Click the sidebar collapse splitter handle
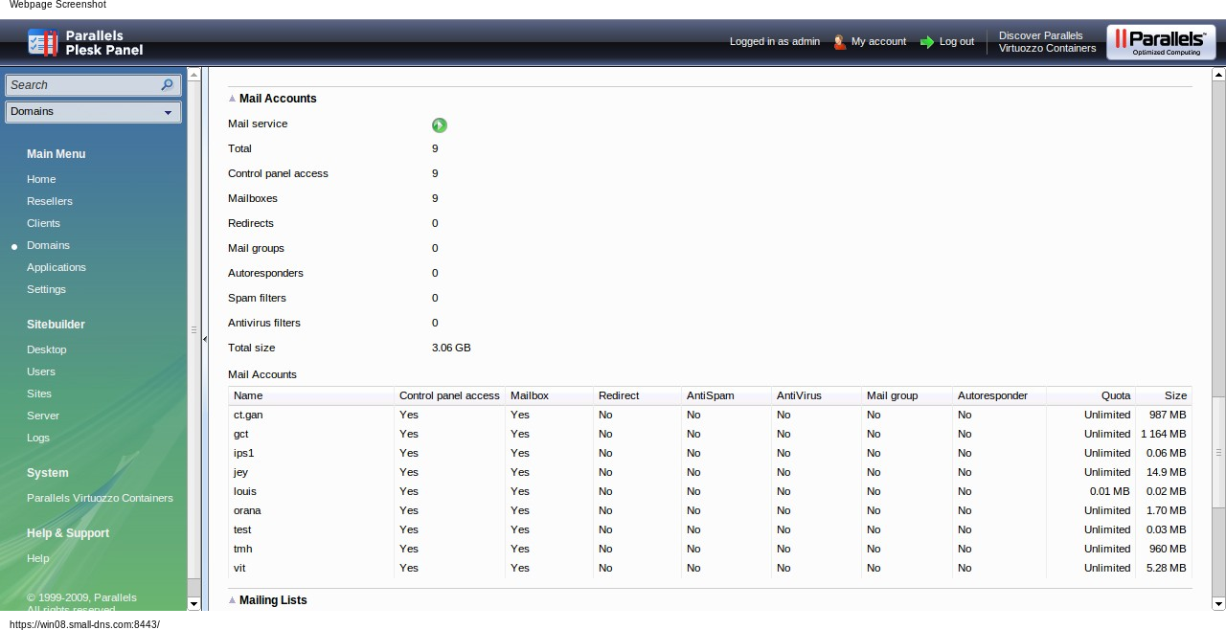This screenshot has width=1226, height=630. [x=204, y=339]
